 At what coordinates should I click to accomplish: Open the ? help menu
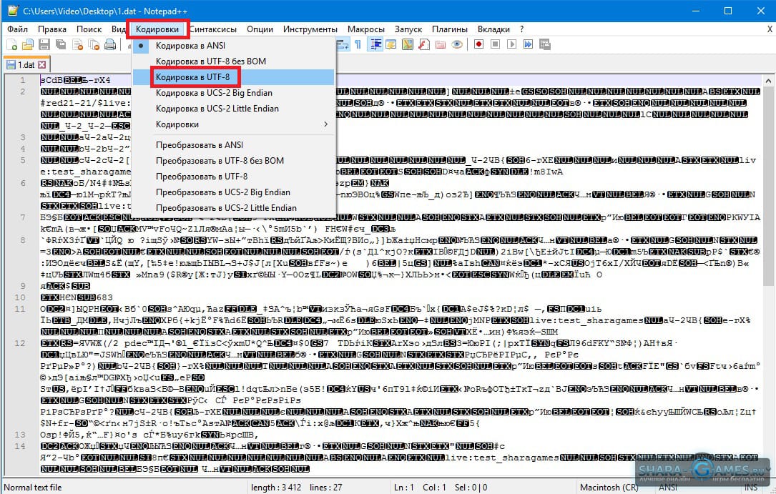pyautogui.click(x=521, y=29)
